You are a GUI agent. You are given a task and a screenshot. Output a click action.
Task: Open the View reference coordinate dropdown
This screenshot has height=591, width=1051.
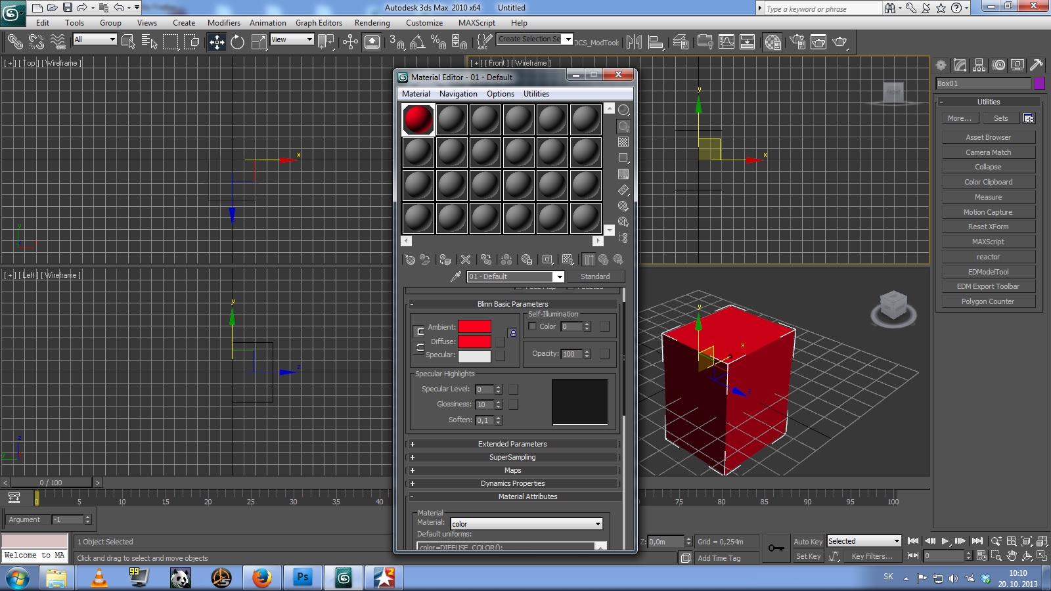click(292, 39)
